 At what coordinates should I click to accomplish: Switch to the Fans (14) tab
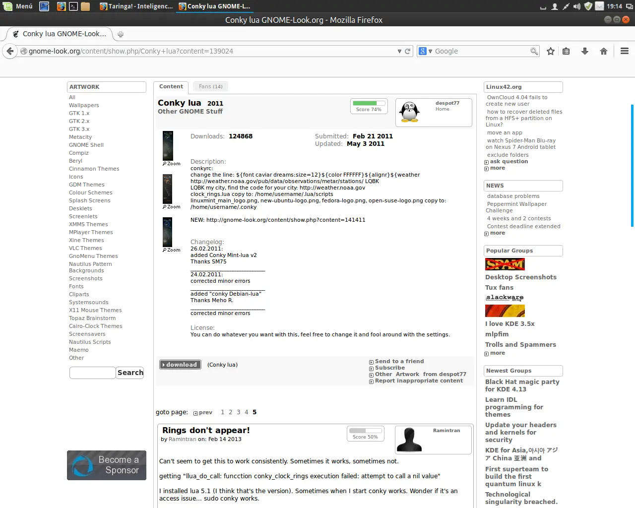point(210,86)
